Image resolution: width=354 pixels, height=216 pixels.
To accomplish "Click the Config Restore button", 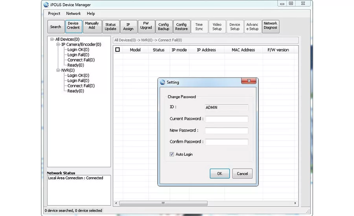I will coord(181,27).
